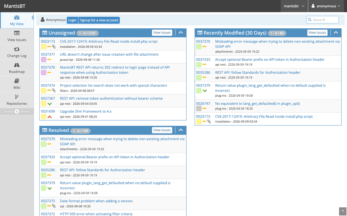The width and height of the screenshot is (347, 216).
Task: Open My View dashboard icon
Action: pos(17,18)
